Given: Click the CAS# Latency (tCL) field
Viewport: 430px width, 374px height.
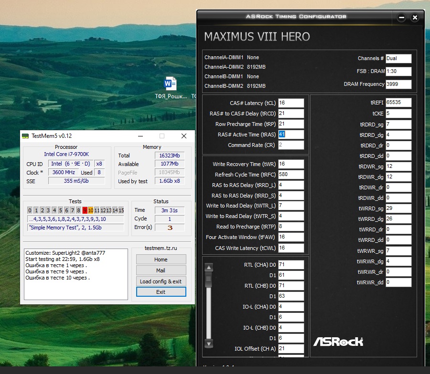Looking at the screenshot, I should (291, 103).
